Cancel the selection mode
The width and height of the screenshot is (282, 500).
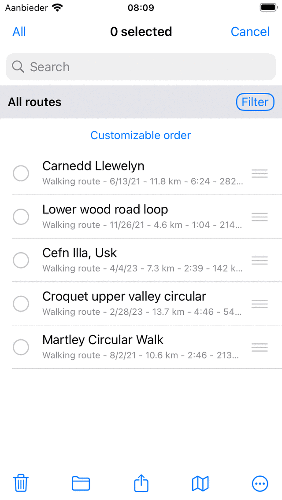tap(250, 32)
